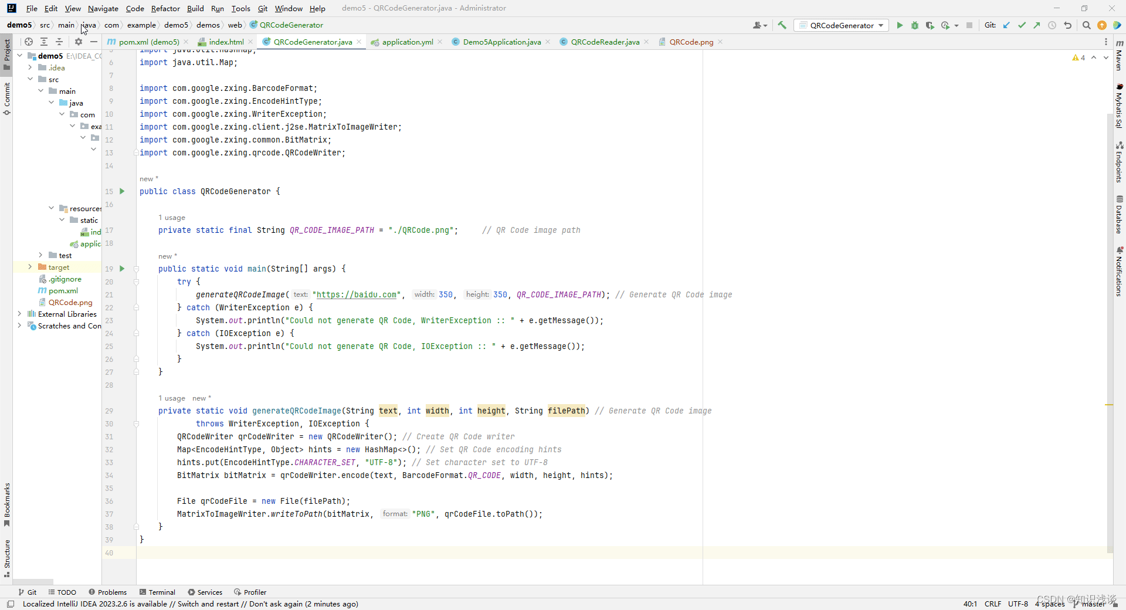Viewport: 1126px width, 610px height.
Task: Open the profiler run icon
Action: pyautogui.click(x=945, y=25)
